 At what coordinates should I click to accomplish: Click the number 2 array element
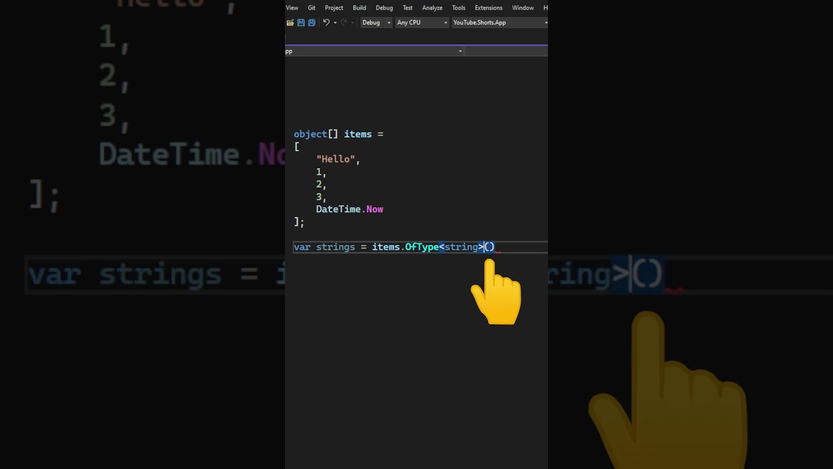[x=319, y=184]
